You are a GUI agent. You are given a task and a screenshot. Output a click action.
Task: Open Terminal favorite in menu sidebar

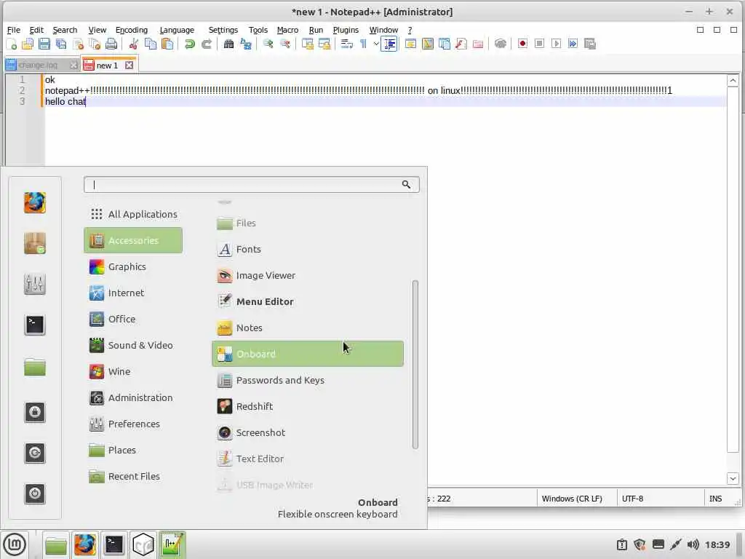click(35, 325)
